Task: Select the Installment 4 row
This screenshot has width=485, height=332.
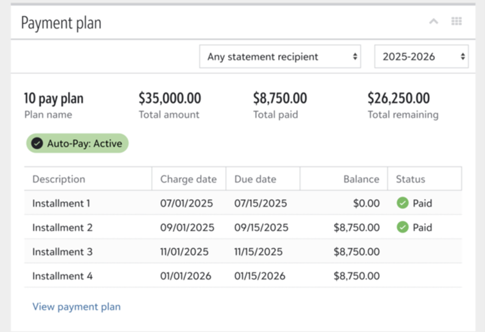Action: (243, 275)
